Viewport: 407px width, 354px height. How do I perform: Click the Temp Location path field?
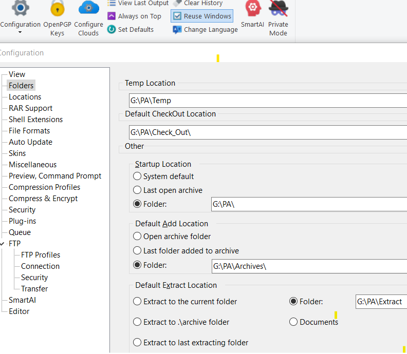[x=268, y=101]
